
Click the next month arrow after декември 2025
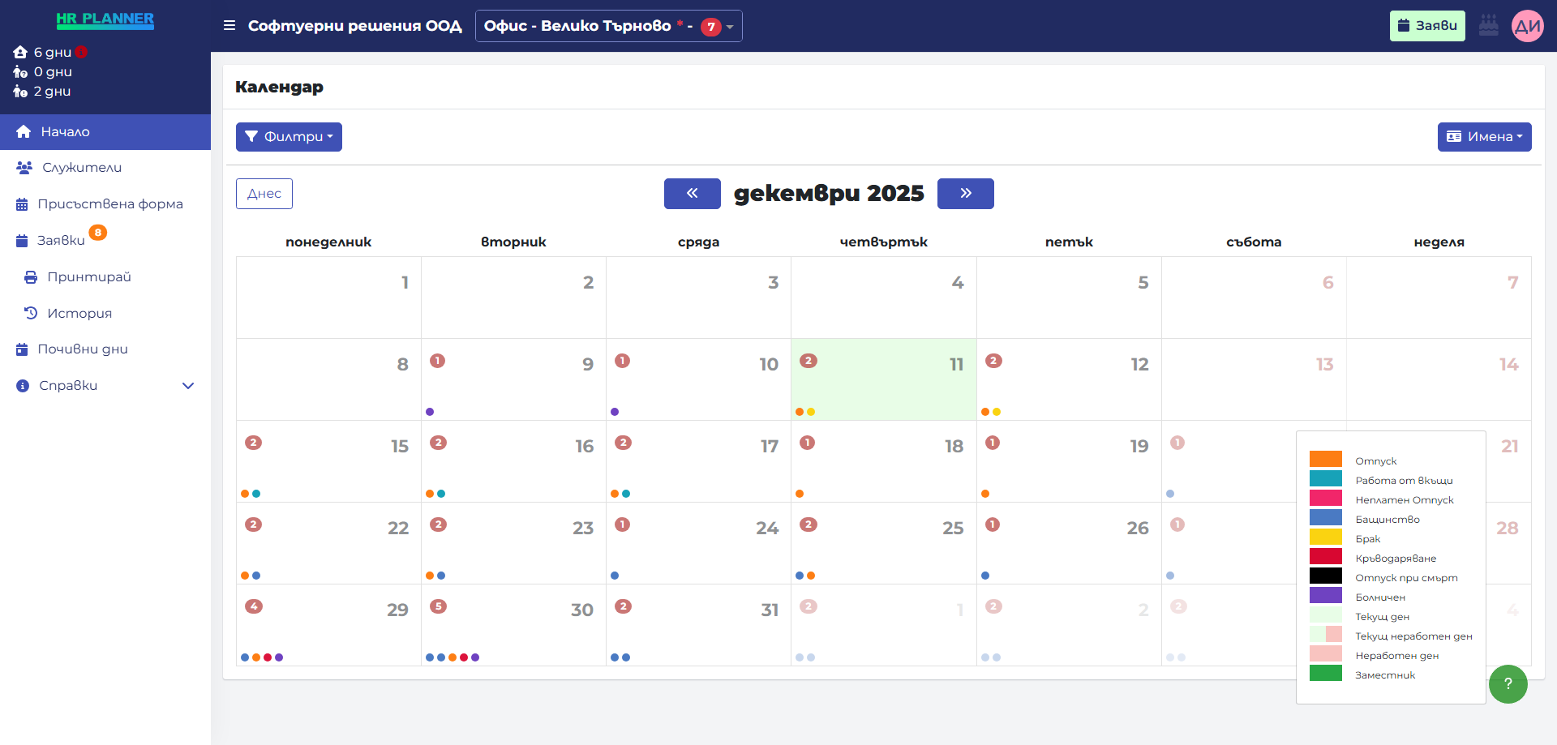[x=965, y=193]
